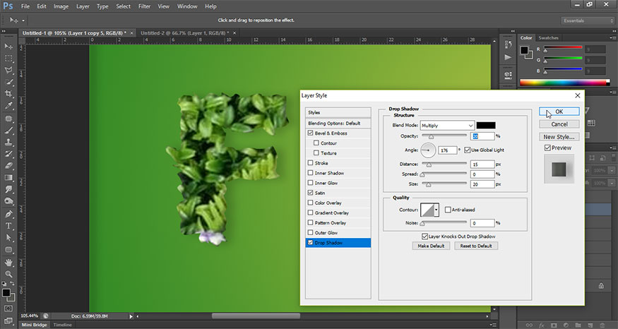Open the Blend Mode Multiply dropdown
Image resolution: width=618 pixels, height=329 pixels.
point(448,126)
